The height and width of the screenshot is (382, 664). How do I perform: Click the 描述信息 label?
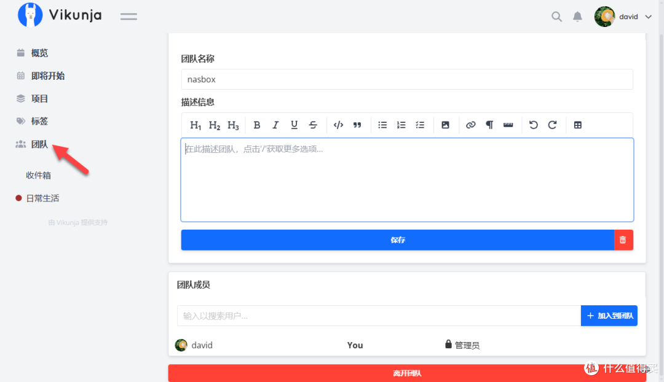198,102
